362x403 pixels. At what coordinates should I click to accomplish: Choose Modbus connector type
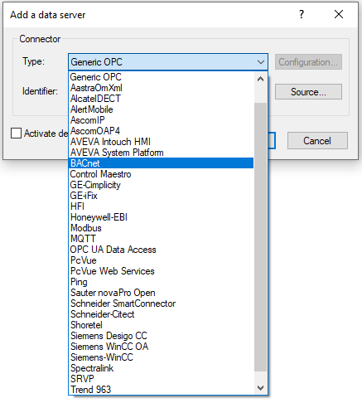click(162, 228)
